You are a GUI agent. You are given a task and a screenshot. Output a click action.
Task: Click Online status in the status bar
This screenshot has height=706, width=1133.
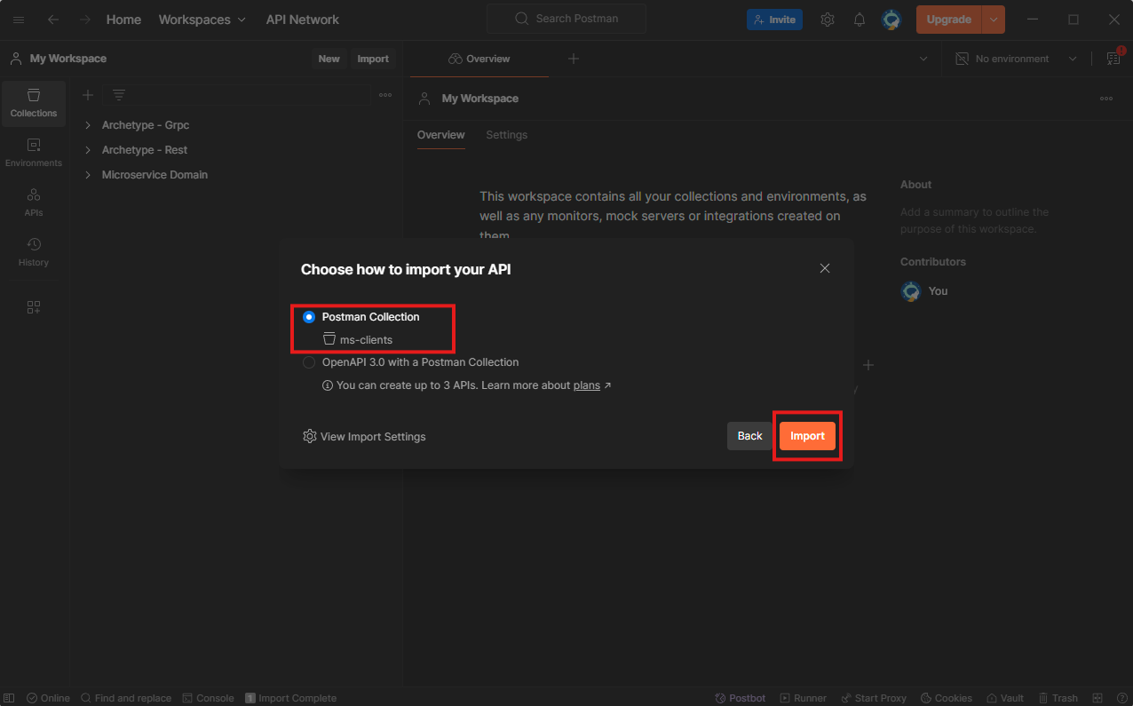[48, 698]
